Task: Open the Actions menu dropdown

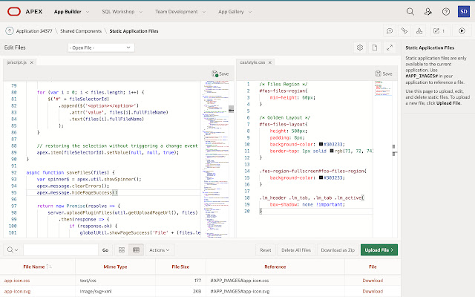Action: (159, 250)
